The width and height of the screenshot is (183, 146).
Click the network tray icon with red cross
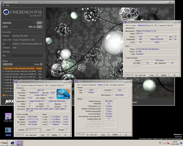coord(168,143)
